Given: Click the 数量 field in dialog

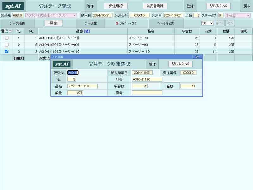Looking at the screenshot, I should pyautogui.click(x=75, y=93).
